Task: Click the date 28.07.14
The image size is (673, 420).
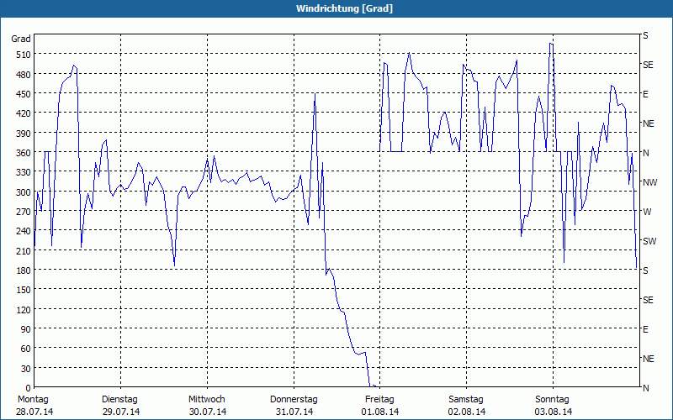Action: pyautogui.click(x=35, y=412)
